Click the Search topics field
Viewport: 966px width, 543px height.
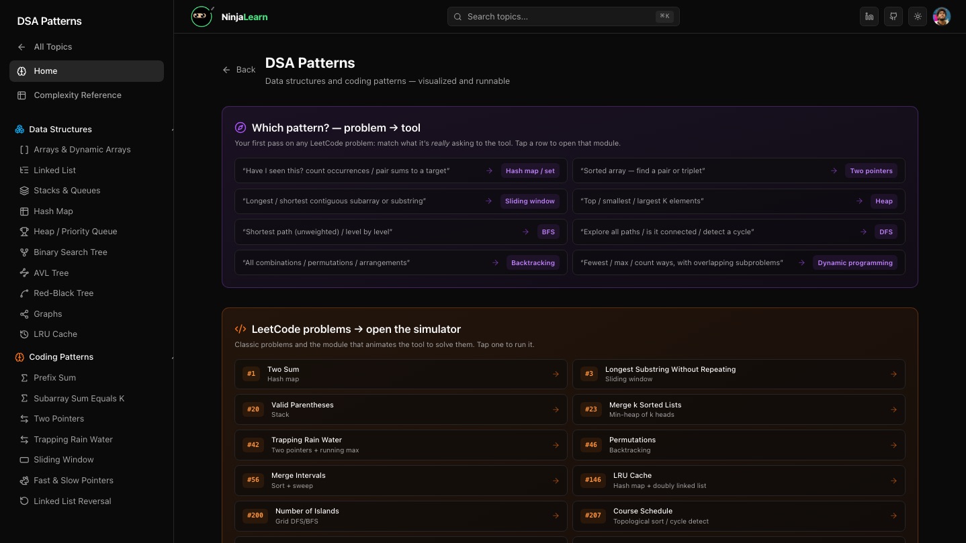pos(563,17)
